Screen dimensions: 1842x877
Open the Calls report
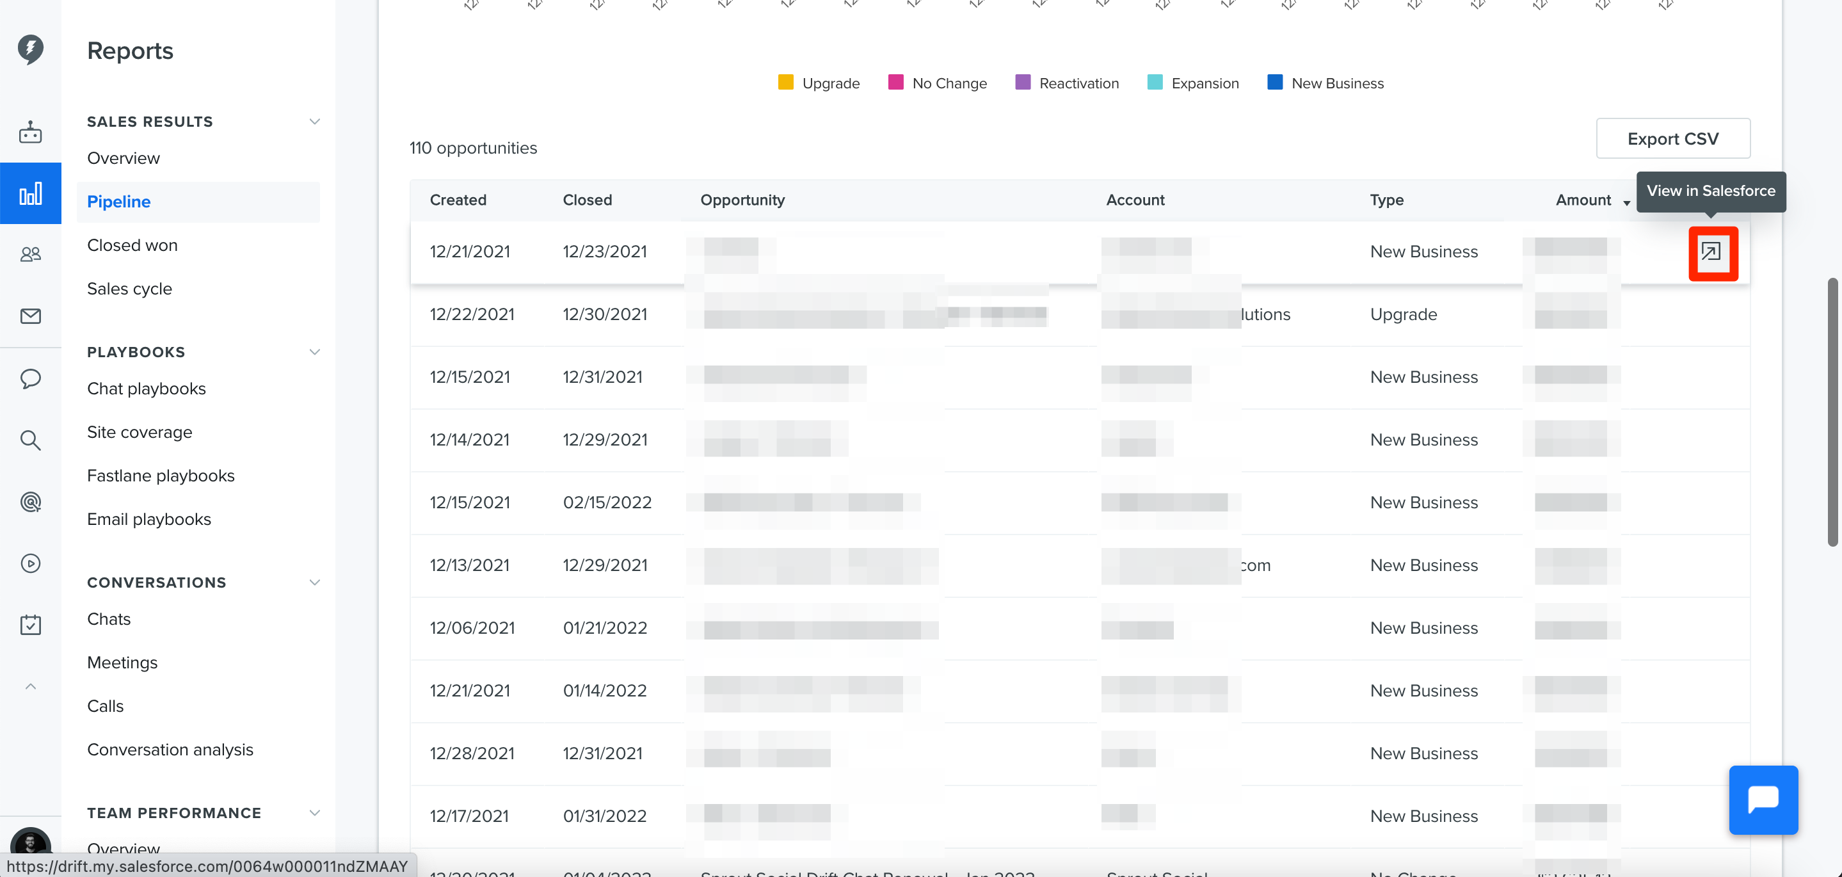tap(105, 706)
